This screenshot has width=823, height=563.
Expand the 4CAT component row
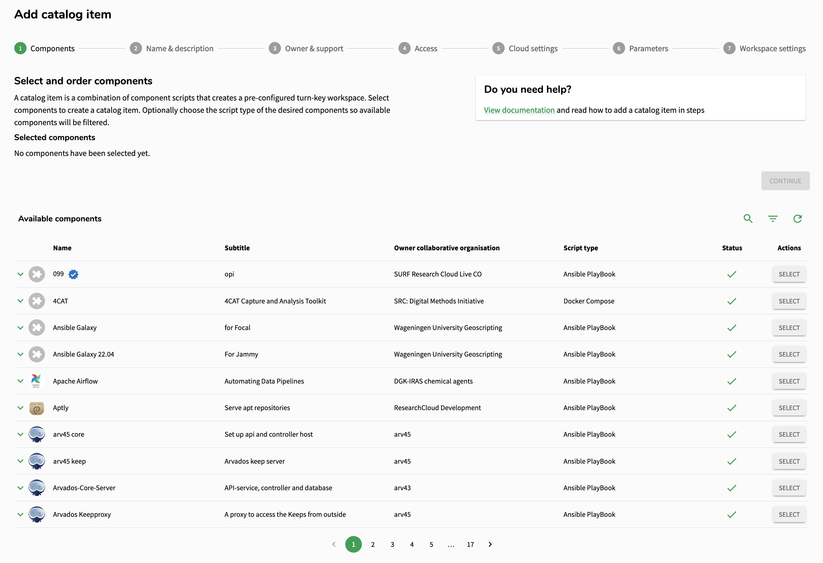coord(20,301)
